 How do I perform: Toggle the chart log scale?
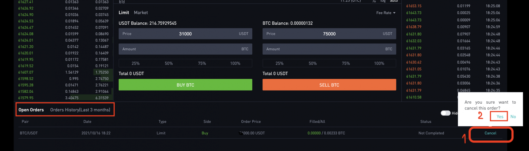click(383, 1)
